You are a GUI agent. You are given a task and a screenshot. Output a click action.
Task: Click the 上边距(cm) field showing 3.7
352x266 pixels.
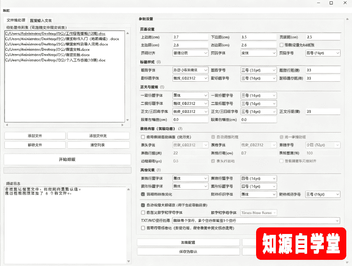coord(191,37)
